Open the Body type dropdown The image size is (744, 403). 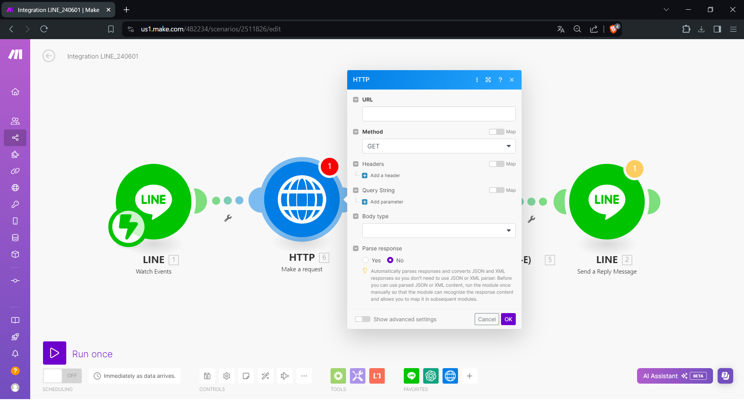tap(439, 231)
